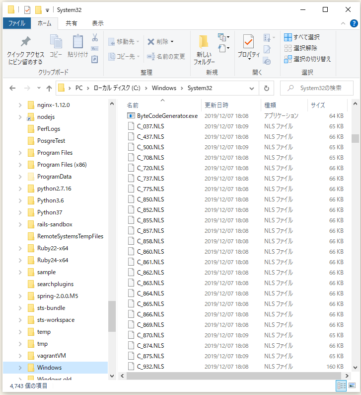This screenshot has width=361, height=395.
Task: Click the History icon in open group
Action: pyautogui.click(x=267, y=61)
